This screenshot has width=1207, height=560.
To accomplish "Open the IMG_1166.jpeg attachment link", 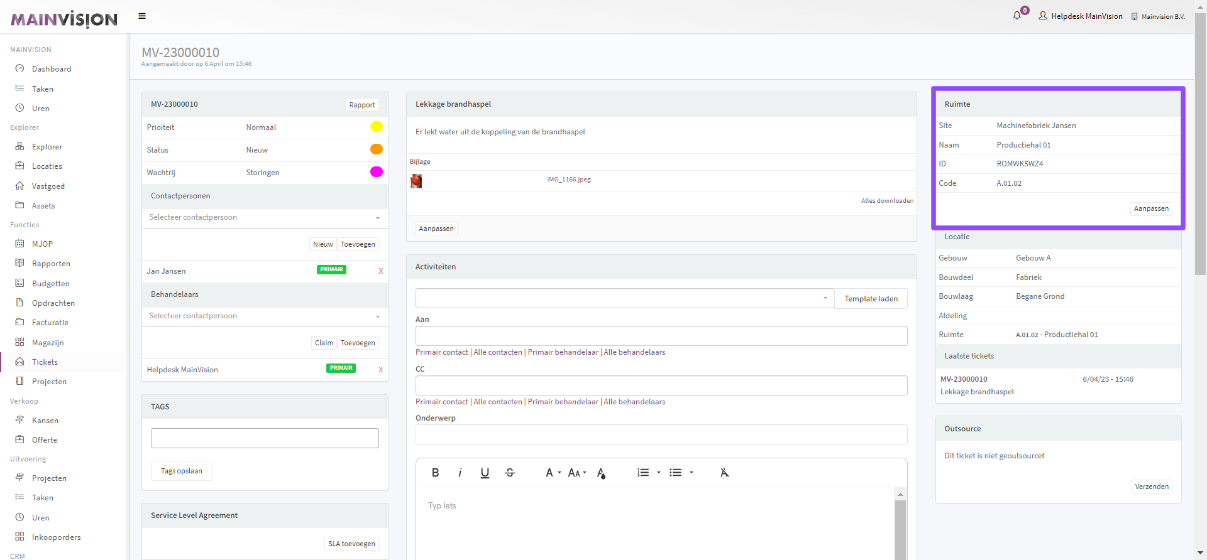I will point(569,180).
